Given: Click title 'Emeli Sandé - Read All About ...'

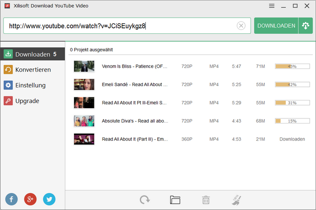Looking at the screenshot, I should pos(135,84).
